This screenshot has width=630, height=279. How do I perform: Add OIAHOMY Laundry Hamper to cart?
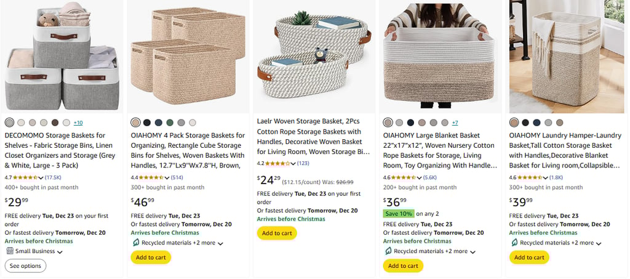[529, 257]
